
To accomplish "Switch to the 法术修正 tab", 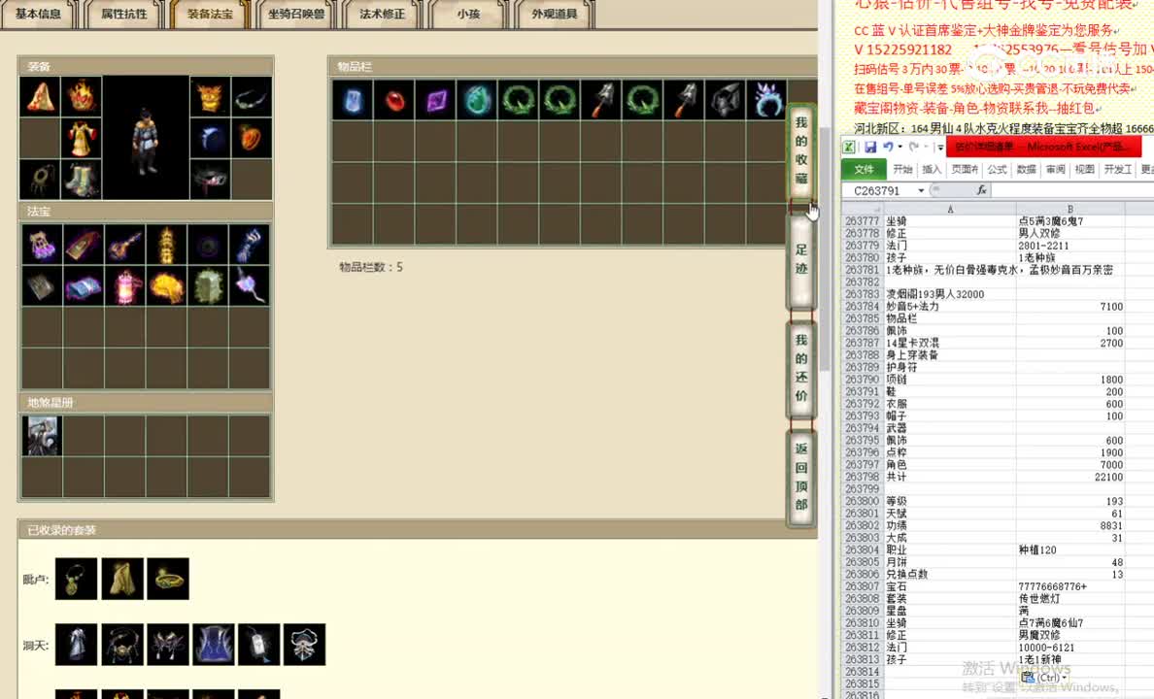I will (x=382, y=14).
